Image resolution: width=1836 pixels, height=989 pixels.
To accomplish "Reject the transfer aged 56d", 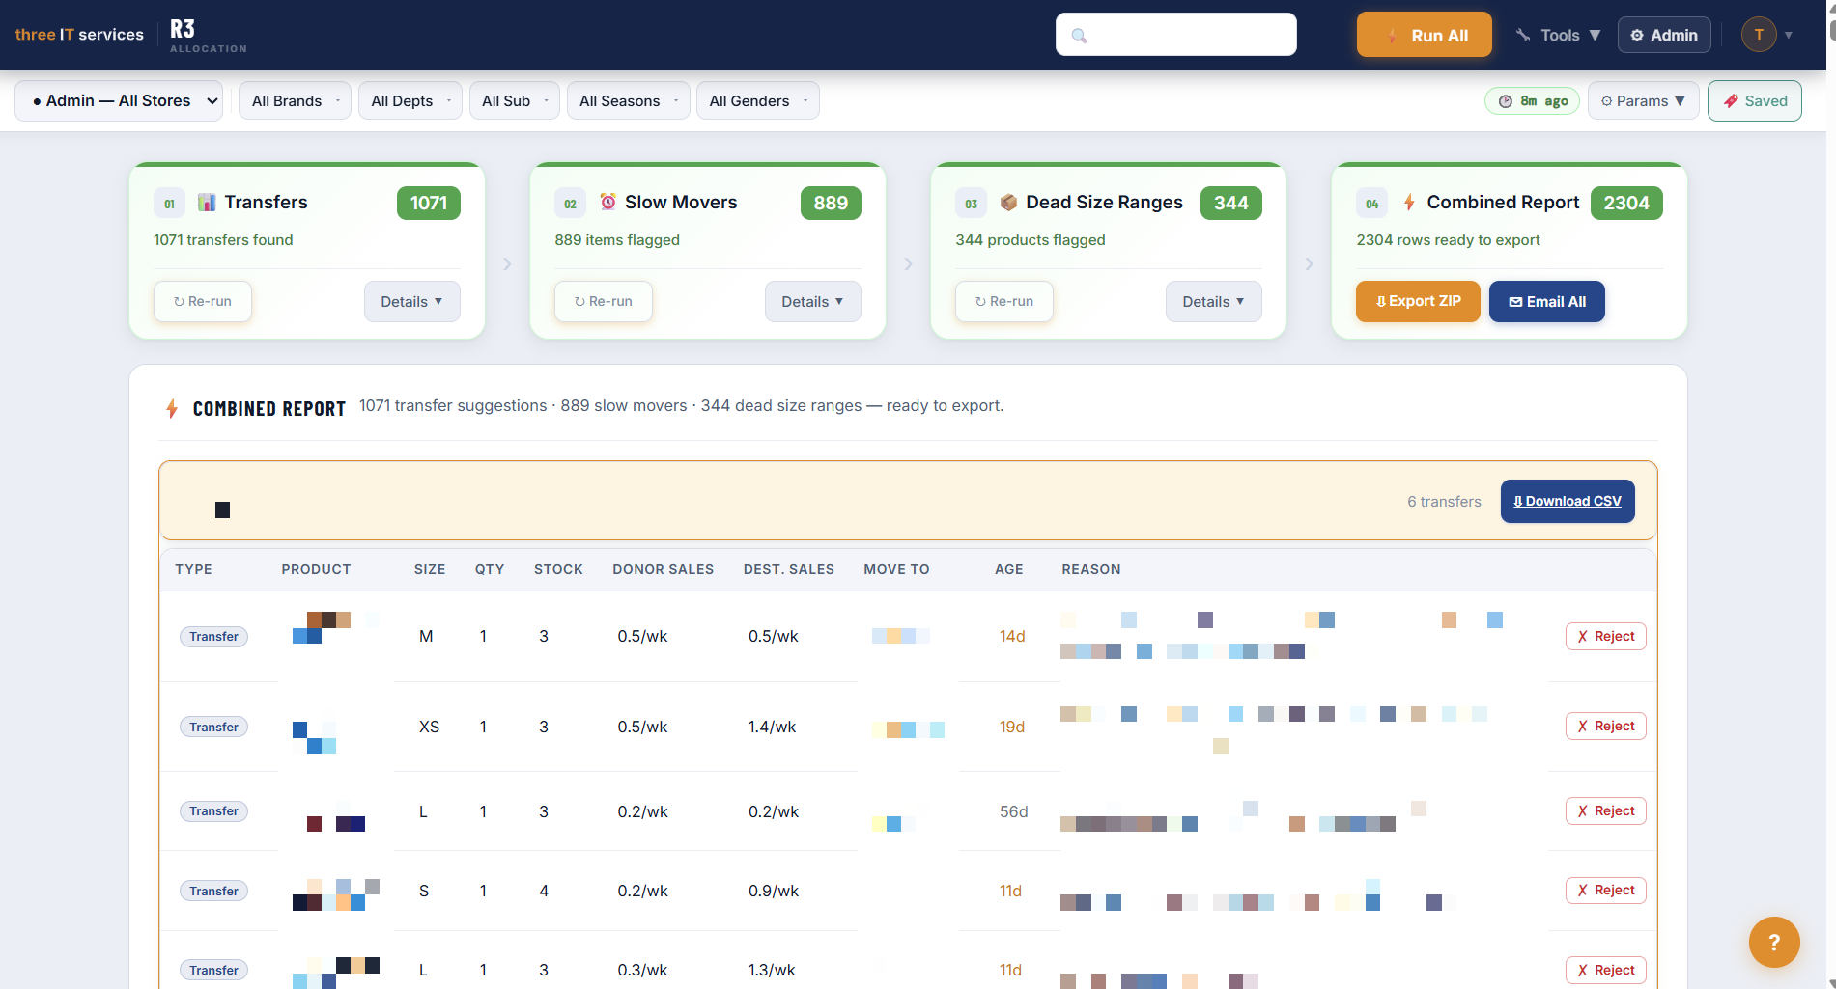I will (x=1605, y=810).
